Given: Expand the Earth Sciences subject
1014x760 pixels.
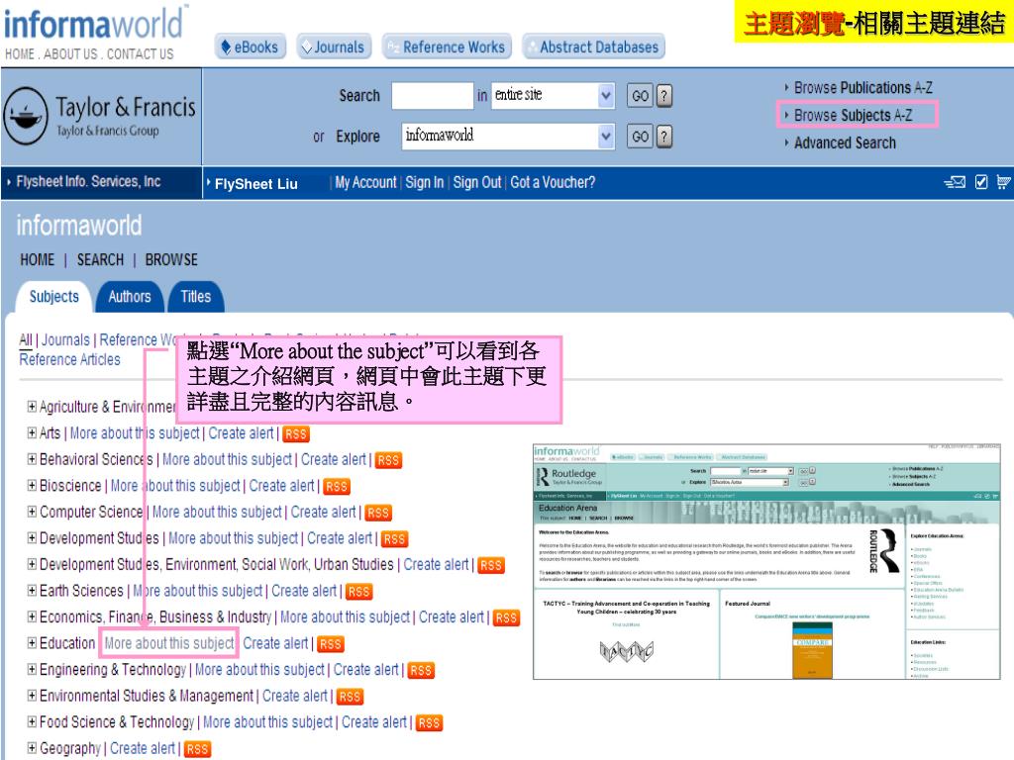Looking at the screenshot, I should (32, 590).
